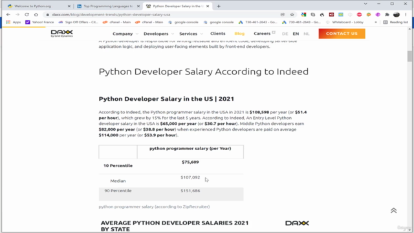Expand the Company menu
The width and height of the screenshot is (414, 233).
coord(125,34)
